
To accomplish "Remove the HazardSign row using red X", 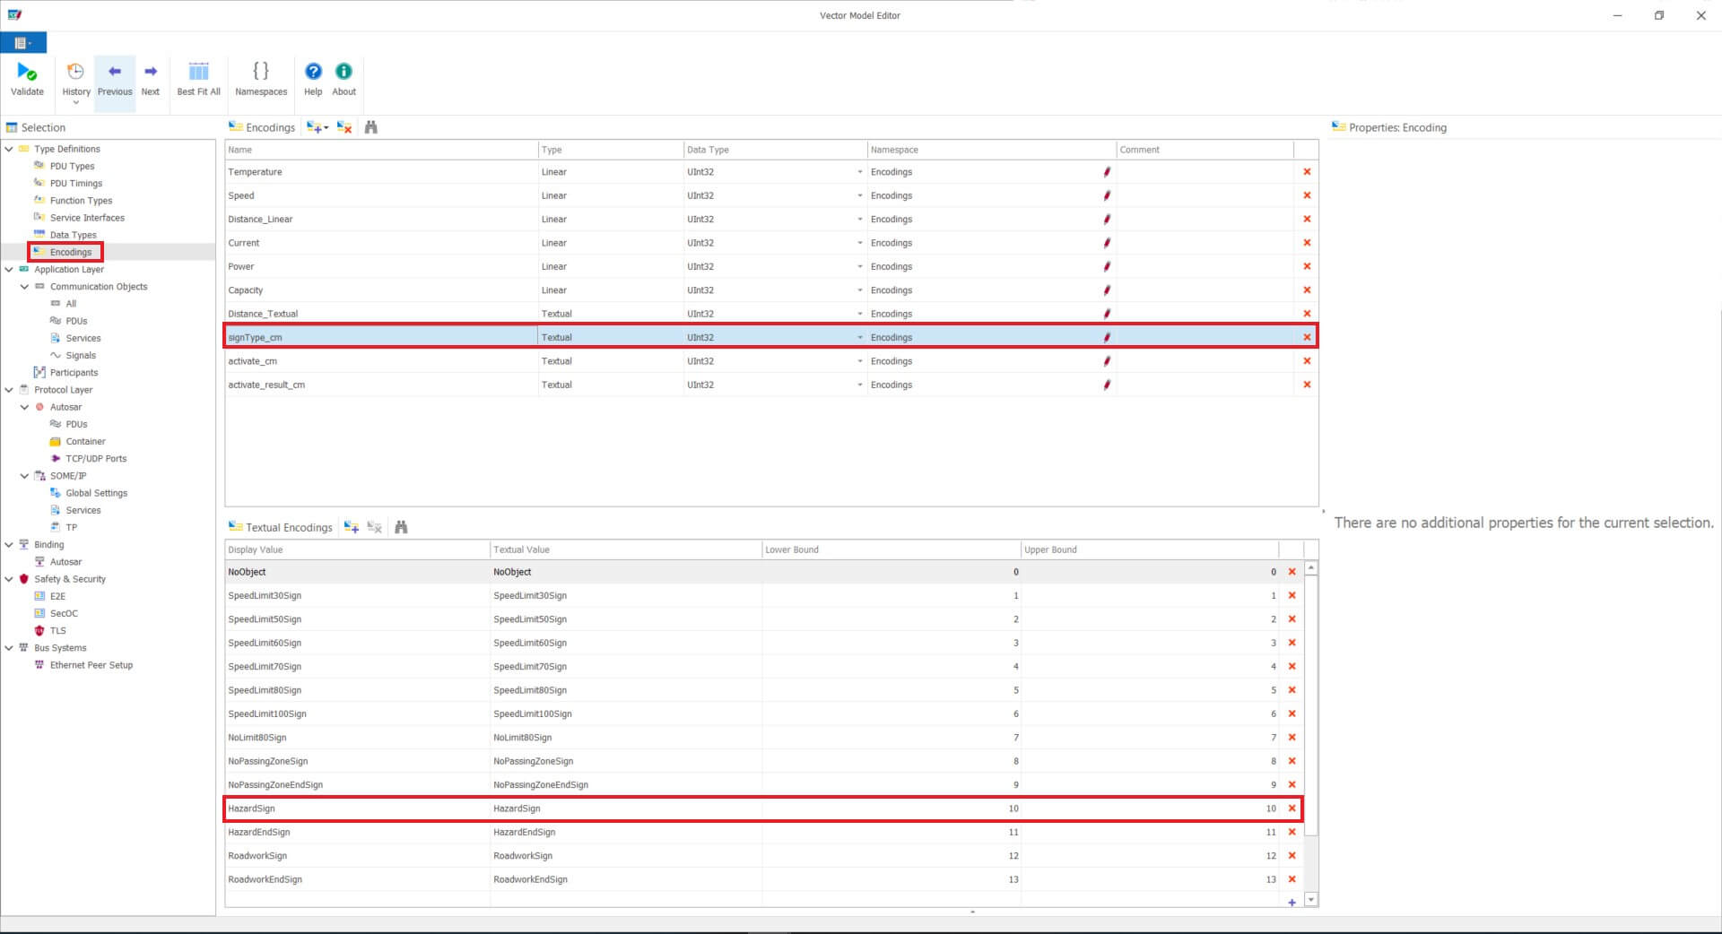I will tap(1291, 809).
